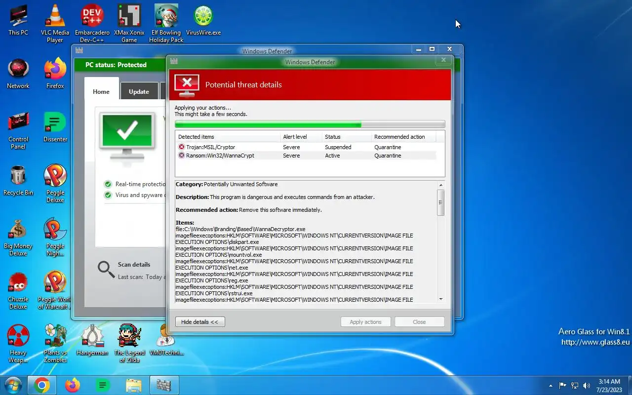This screenshot has width=632, height=395.
Task: Click scroll-down arrow in details pane
Action: click(441, 299)
